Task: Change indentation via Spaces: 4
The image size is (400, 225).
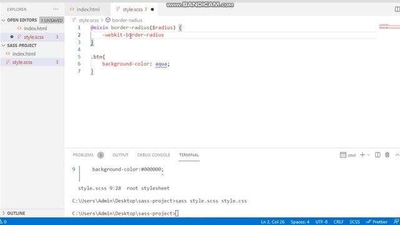Action: (x=300, y=222)
